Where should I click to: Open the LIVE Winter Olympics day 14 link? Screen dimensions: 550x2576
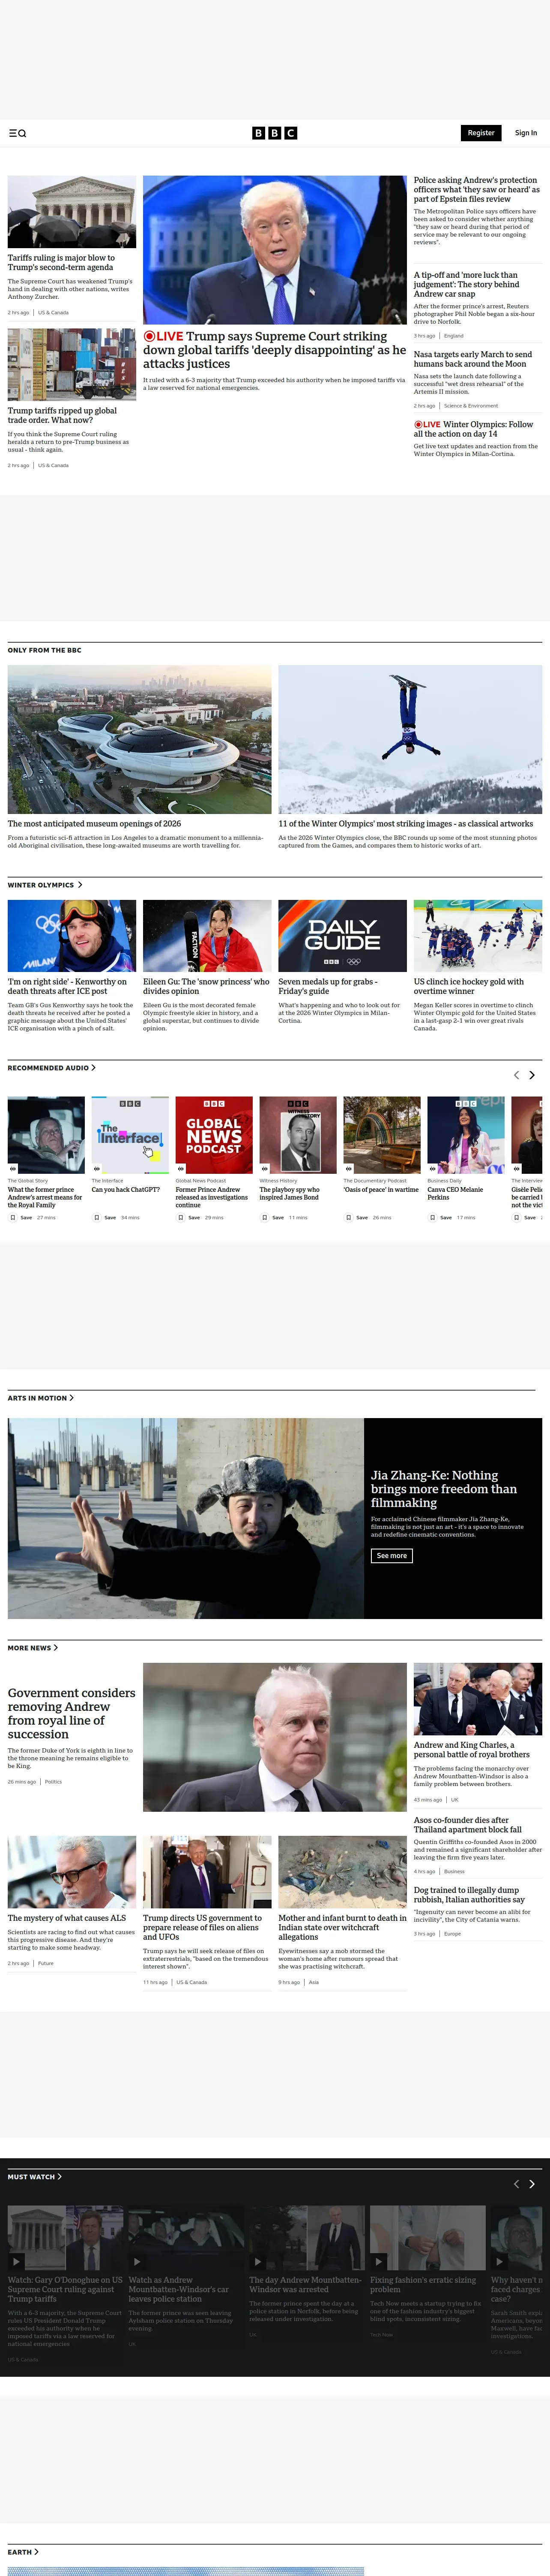point(474,429)
